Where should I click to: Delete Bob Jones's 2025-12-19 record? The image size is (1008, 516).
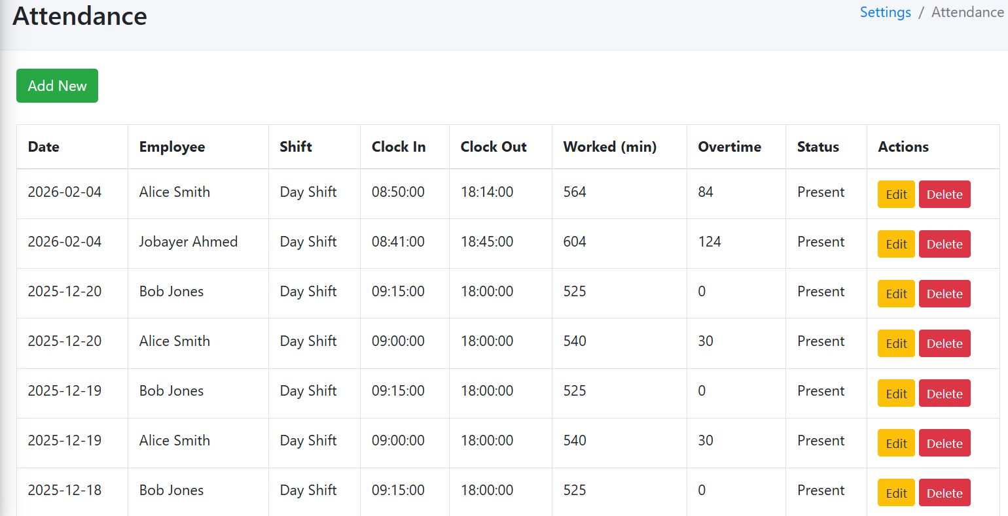(x=944, y=394)
